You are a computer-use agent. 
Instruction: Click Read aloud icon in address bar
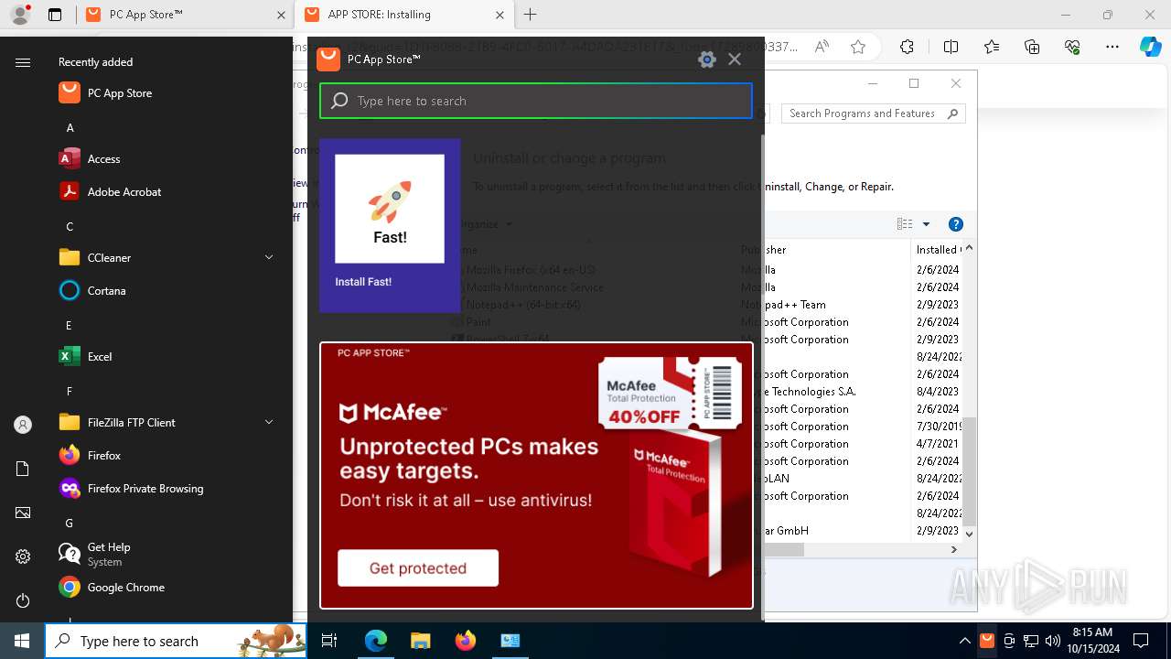822,47
